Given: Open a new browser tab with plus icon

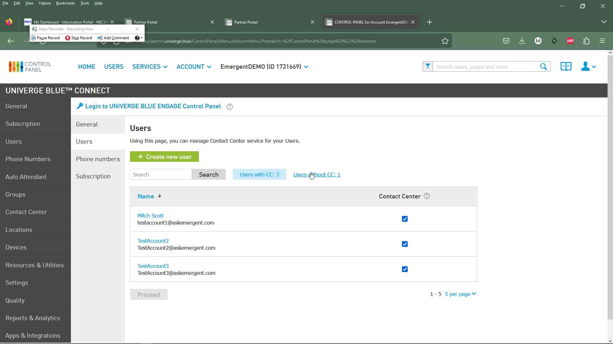Looking at the screenshot, I should pos(430,22).
